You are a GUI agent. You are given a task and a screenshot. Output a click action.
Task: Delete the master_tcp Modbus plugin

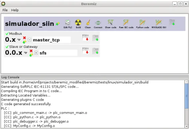coord(24,38)
